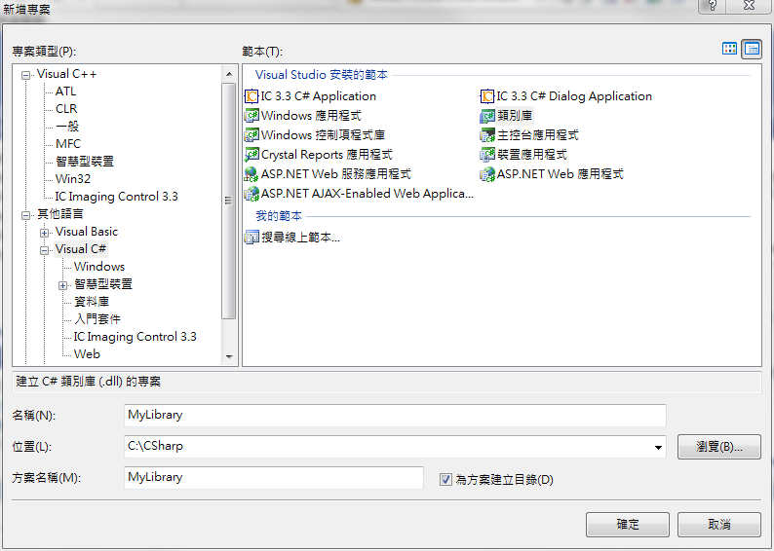Select 一般 under Visual C++
The image size is (774, 551).
pyautogui.click(x=67, y=127)
